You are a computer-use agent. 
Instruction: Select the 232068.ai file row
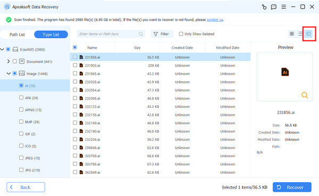[161, 98]
